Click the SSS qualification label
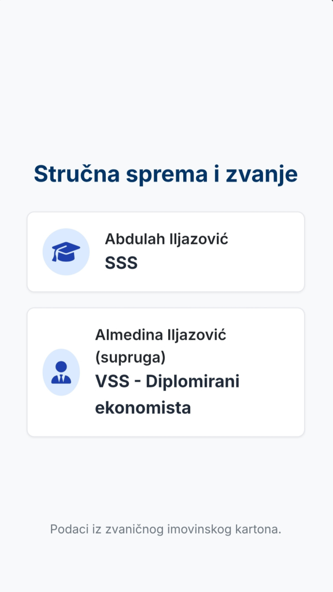This screenshot has width=333, height=592. 121,263
